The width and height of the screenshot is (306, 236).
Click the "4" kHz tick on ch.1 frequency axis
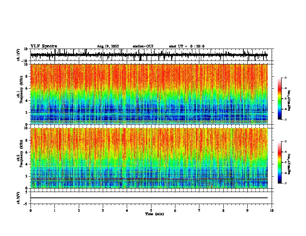(27, 101)
